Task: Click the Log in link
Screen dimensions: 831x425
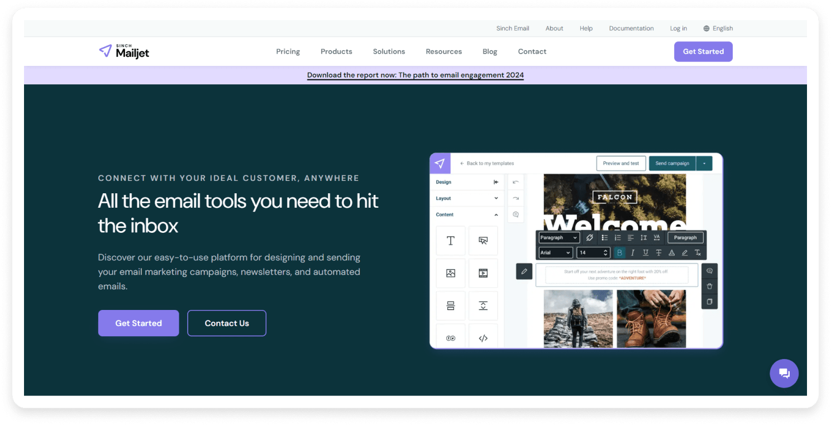Action: (679, 28)
